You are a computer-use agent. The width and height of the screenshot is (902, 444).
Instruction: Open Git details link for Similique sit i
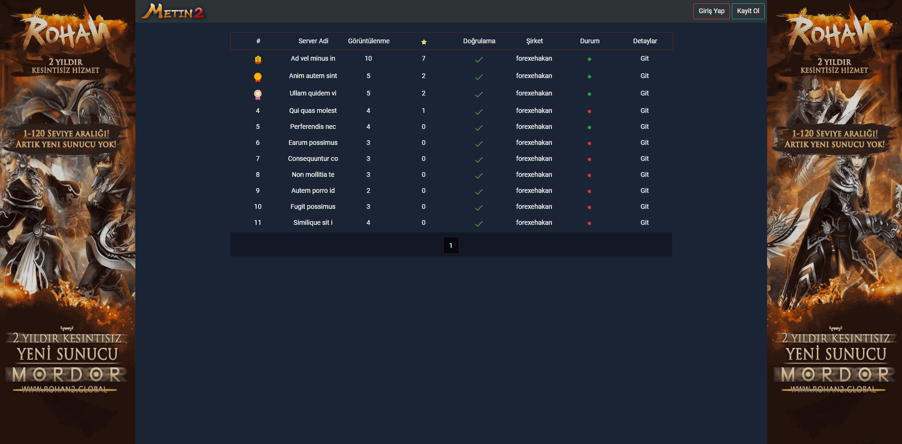pos(644,222)
